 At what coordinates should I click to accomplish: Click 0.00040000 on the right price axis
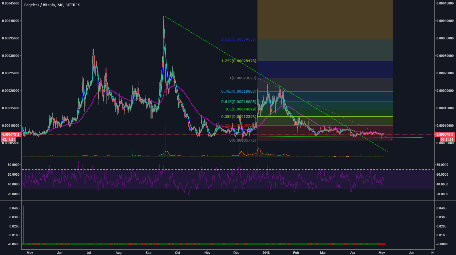(x=445, y=21)
